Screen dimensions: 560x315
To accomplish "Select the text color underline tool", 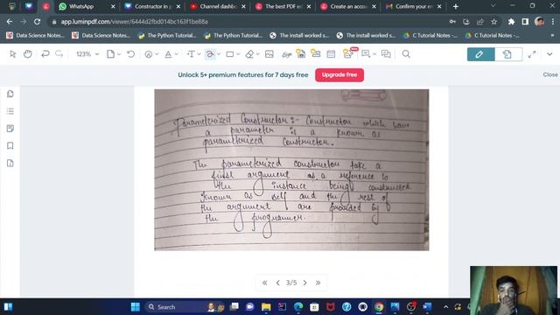I will [168, 54].
